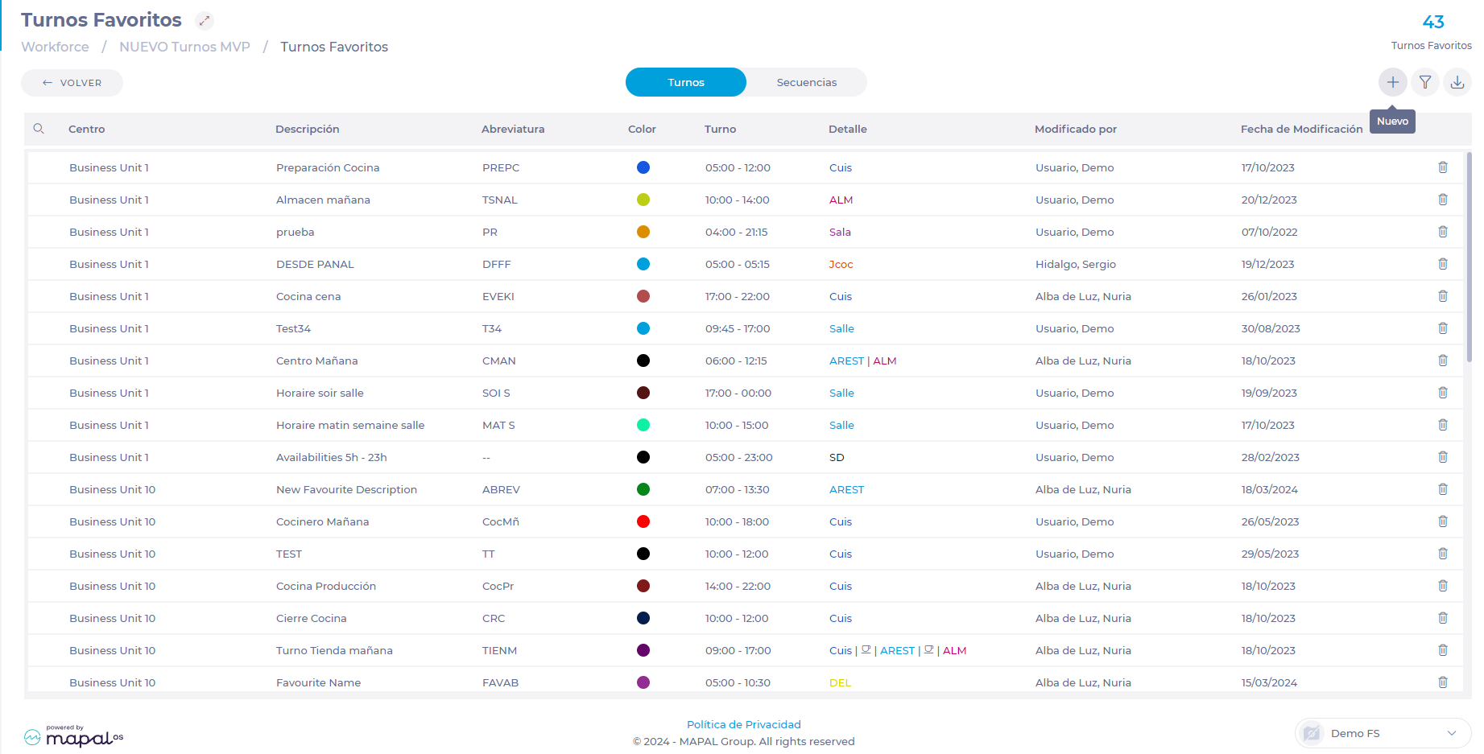The image size is (1484, 754).
Task: Click the Modificado por column header
Action: click(1076, 129)
